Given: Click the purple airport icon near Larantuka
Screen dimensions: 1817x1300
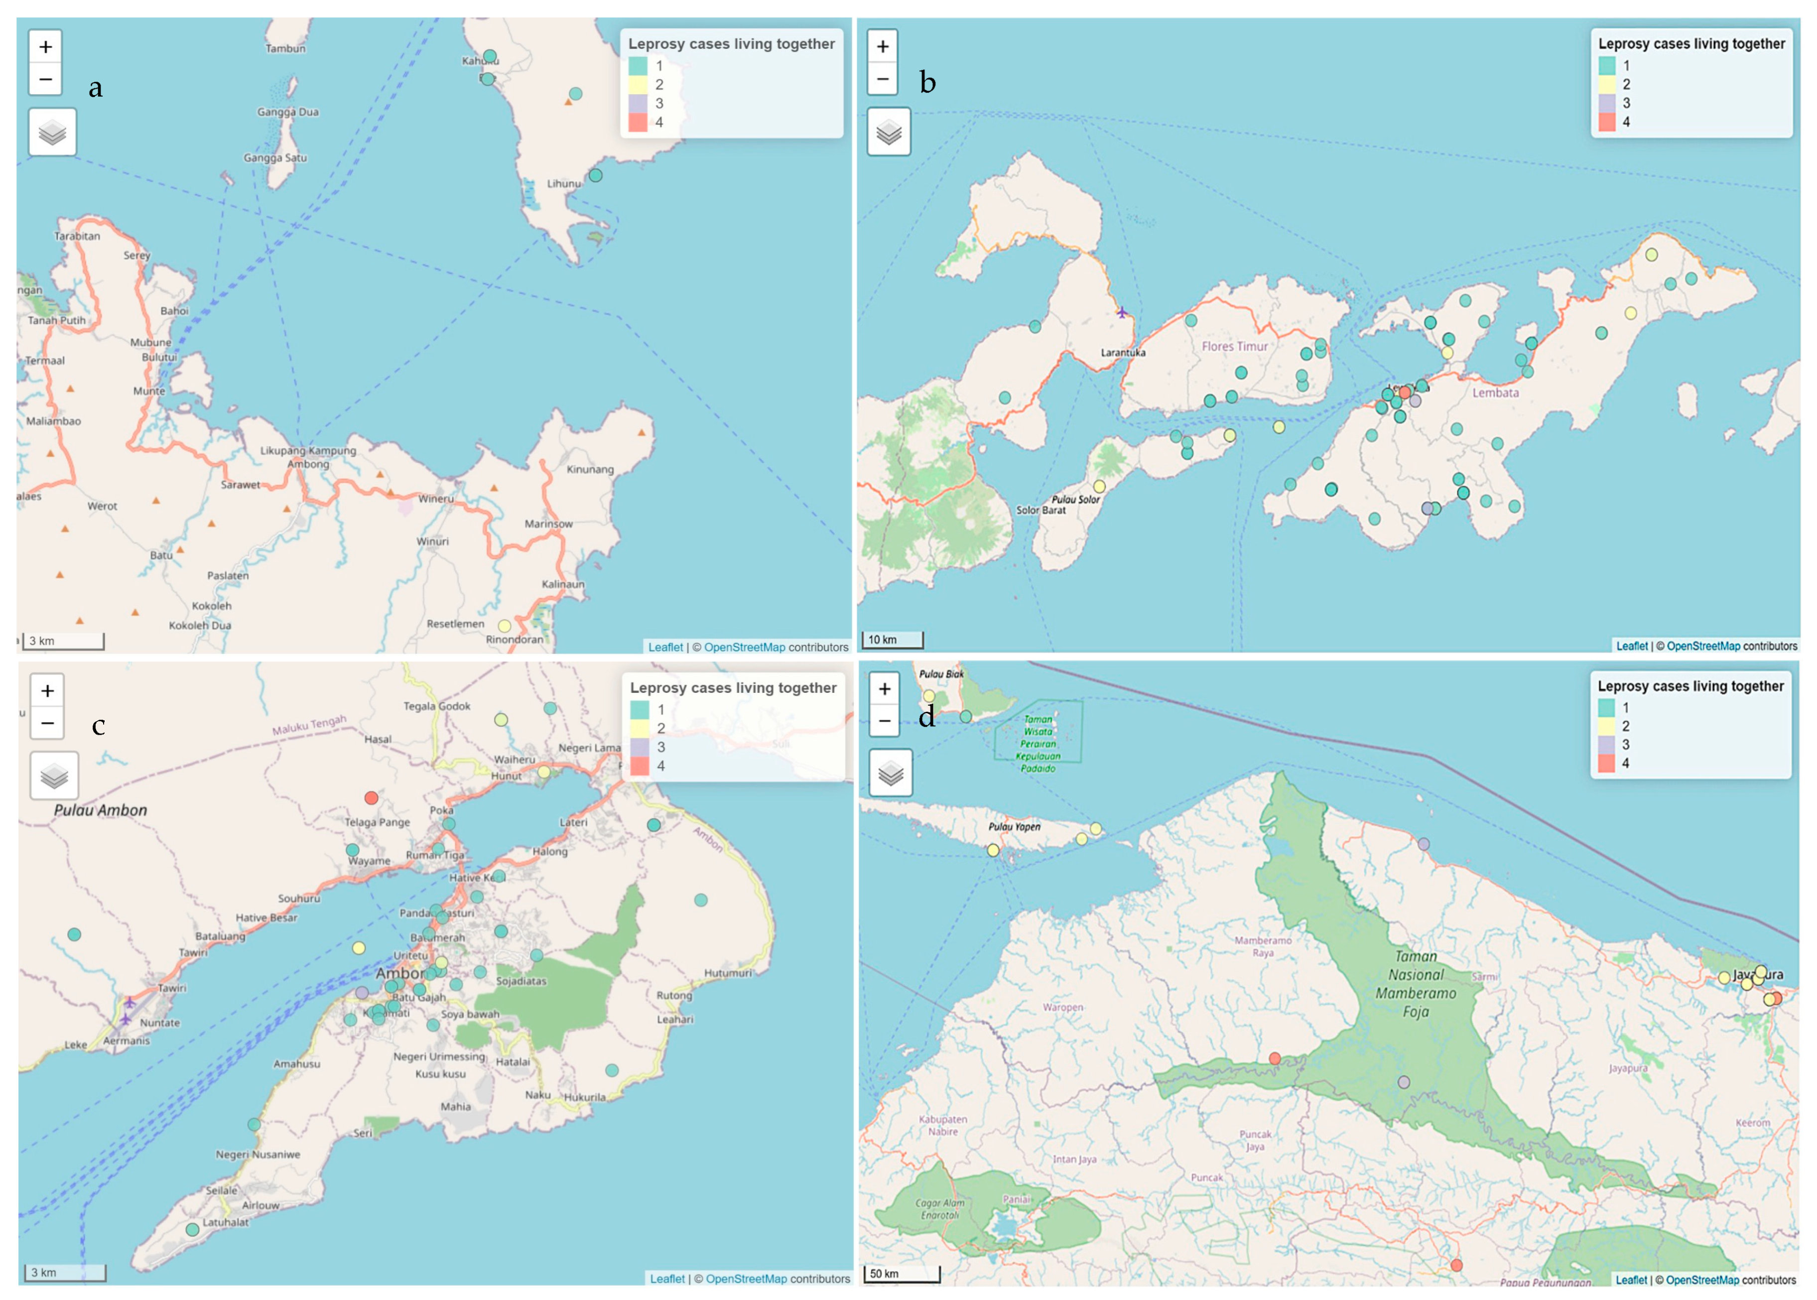Looking at the screenshot, I should tap(1122, 312).
